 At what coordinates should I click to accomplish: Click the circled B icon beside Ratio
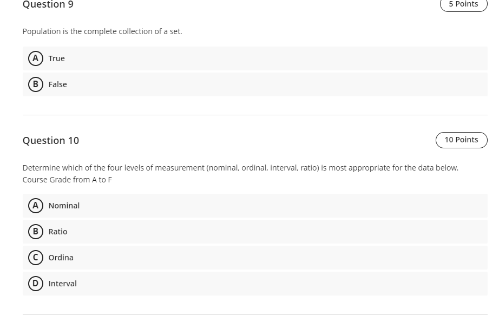click(36, 232)
